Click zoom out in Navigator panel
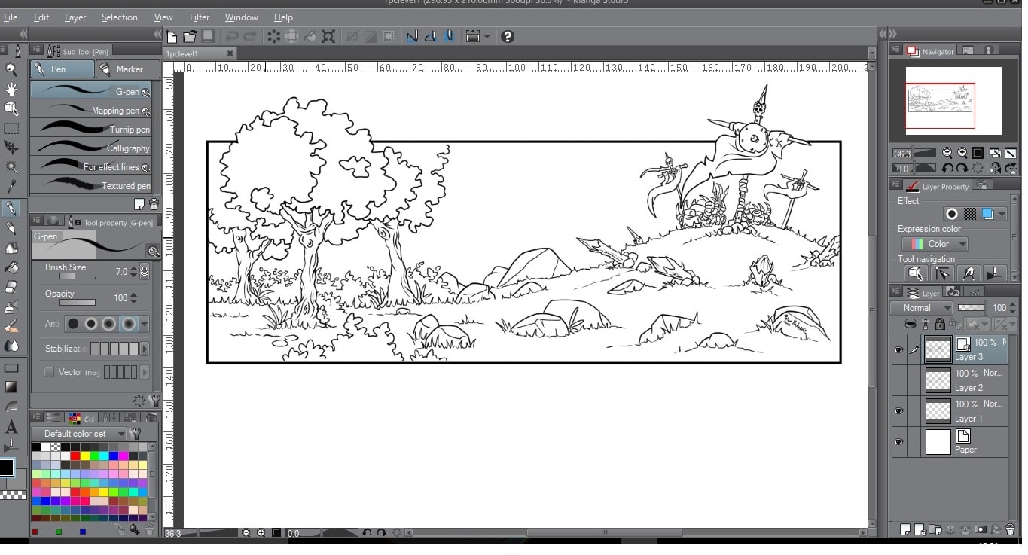Screen dimensions: 1028x555 point(947,153)
